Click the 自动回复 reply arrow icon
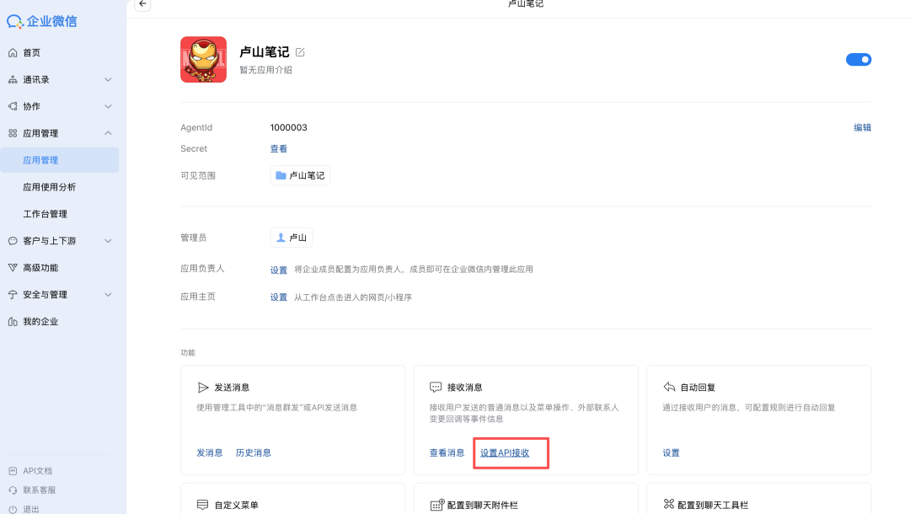Screen dimensions: 910x514 click(x=669, y=387)
